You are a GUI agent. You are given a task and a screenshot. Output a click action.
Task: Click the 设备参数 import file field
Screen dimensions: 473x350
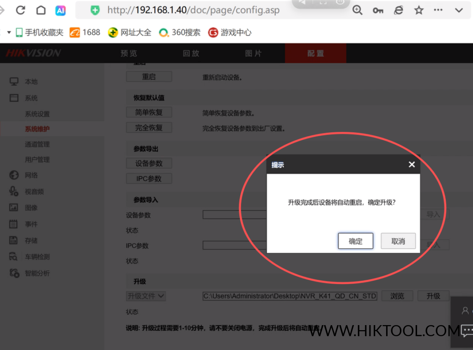click(235, 214)
